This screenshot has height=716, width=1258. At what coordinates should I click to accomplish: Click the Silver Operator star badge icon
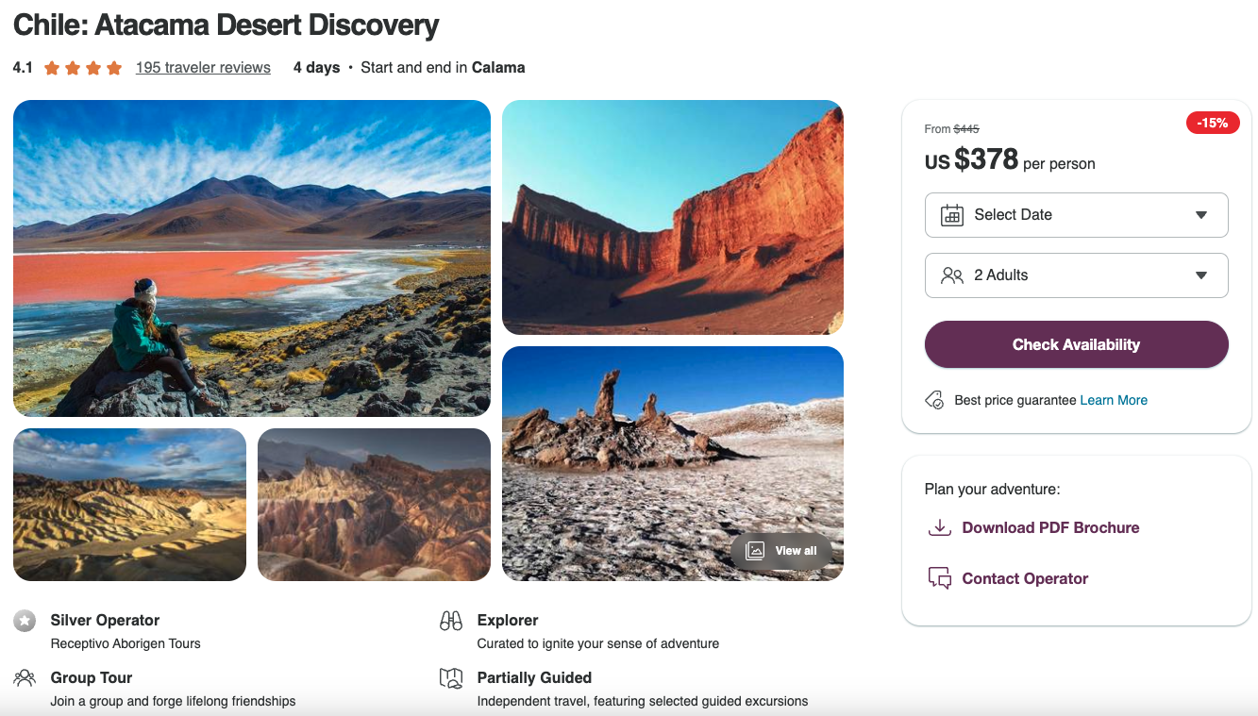tap(25, 621)
